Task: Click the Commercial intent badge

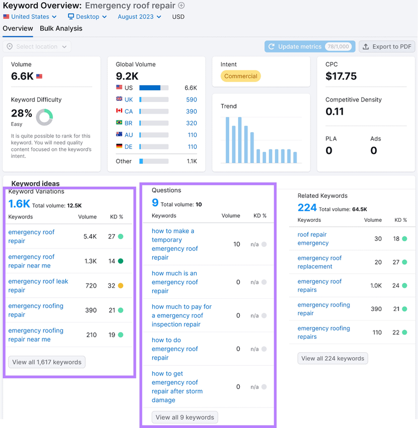Action: [241, 76]
